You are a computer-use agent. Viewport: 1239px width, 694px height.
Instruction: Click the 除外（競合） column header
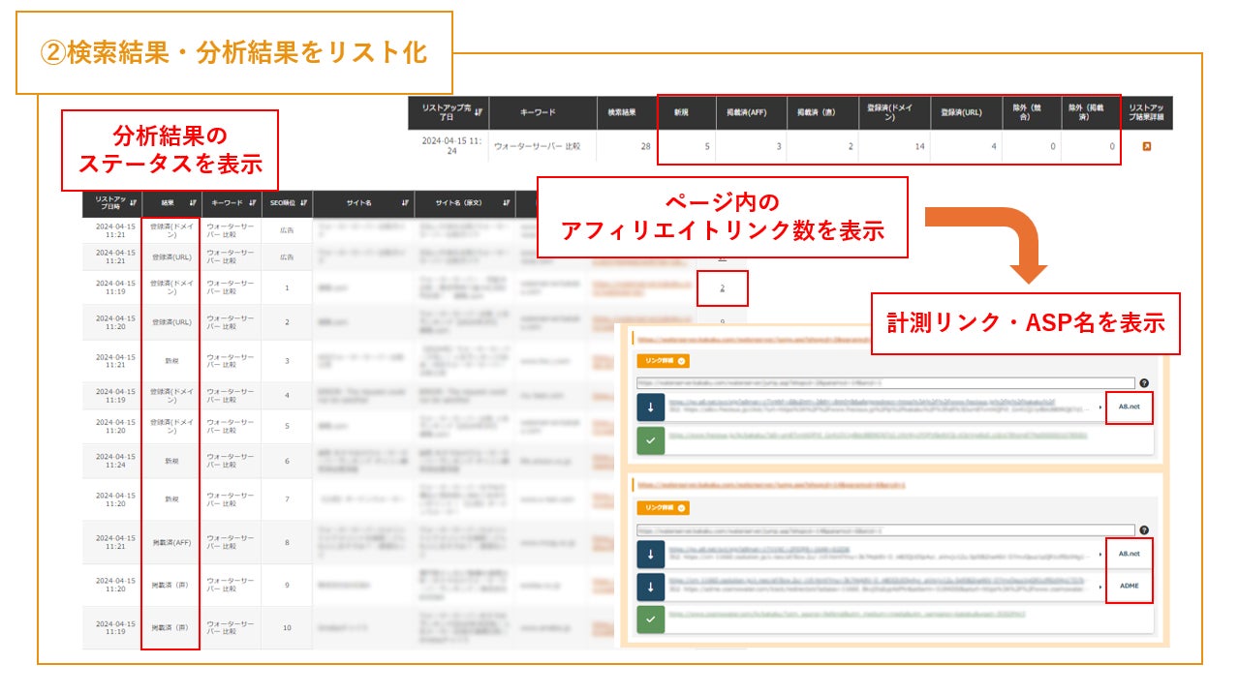click(1032, 112)
